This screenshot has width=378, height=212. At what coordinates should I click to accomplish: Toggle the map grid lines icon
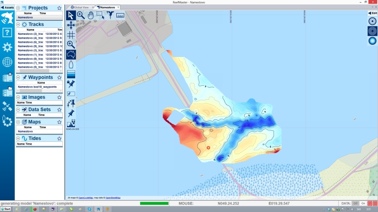pyautogui.click(x=71, y=35)
